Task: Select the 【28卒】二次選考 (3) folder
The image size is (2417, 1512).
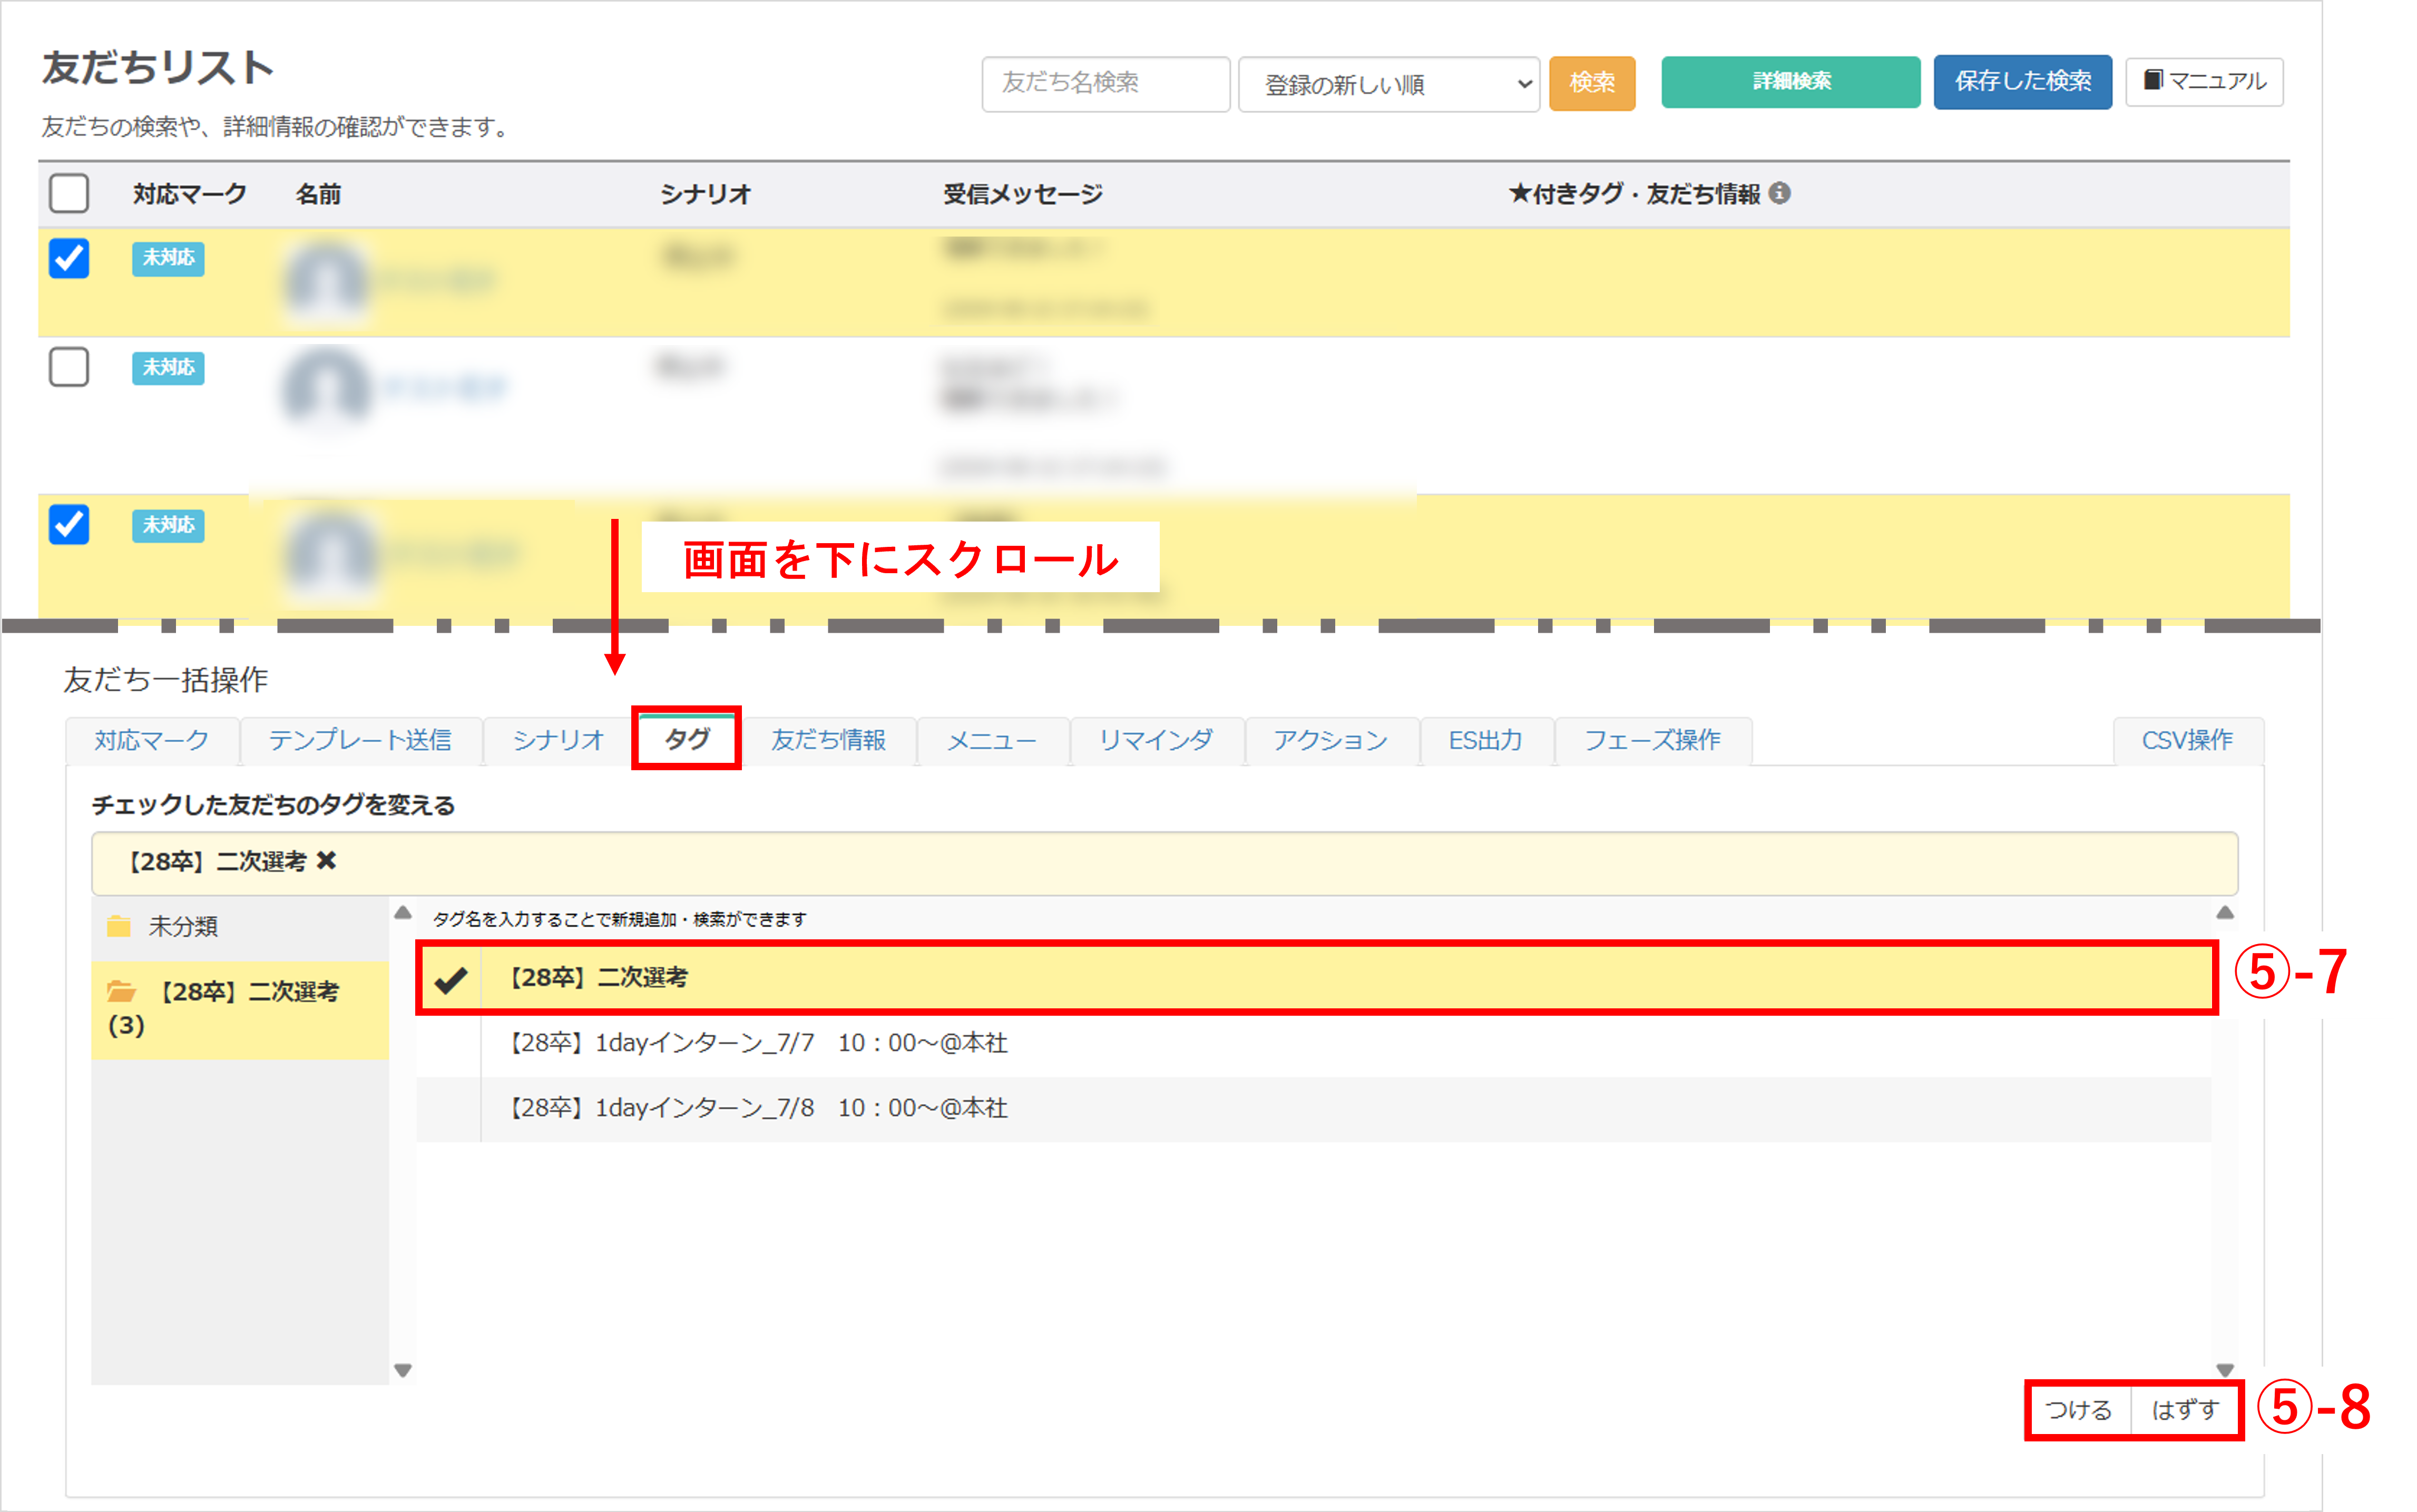Action: [x=240, y=1008]
